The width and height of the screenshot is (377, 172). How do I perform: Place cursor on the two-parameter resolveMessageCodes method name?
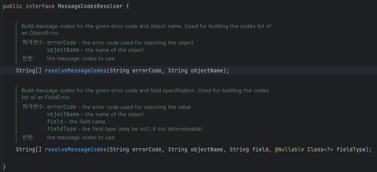[75, 71]
